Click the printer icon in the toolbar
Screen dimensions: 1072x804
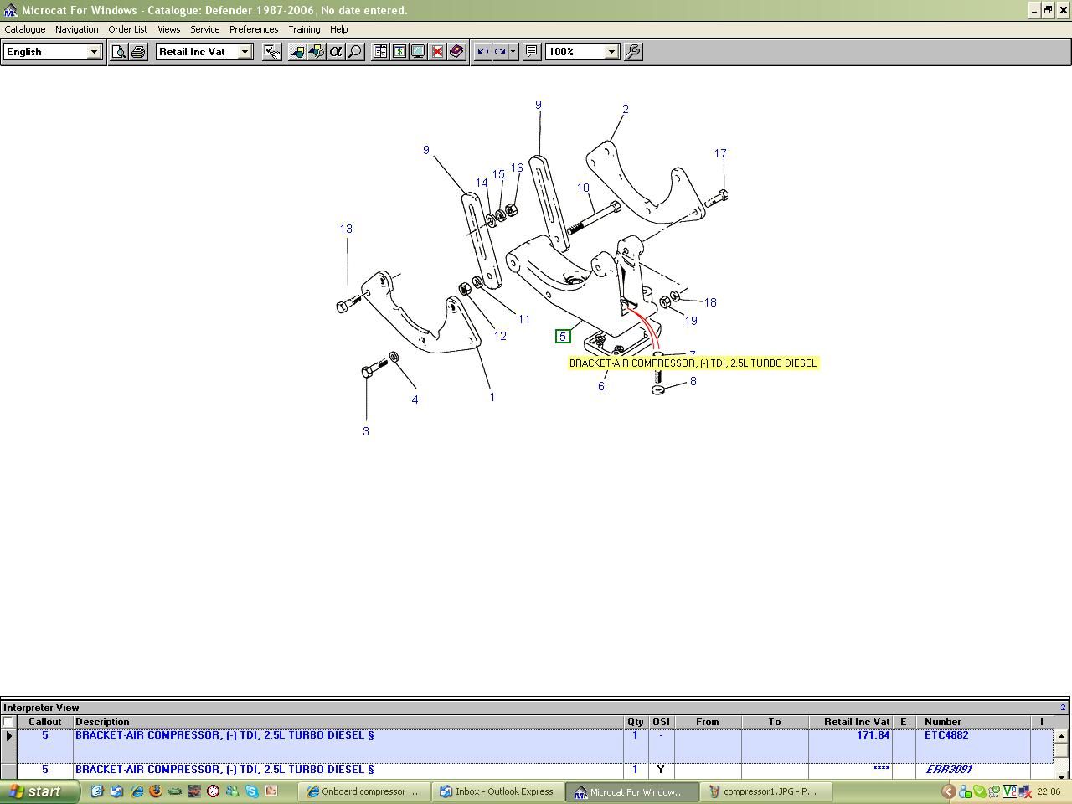click(138, 52)
